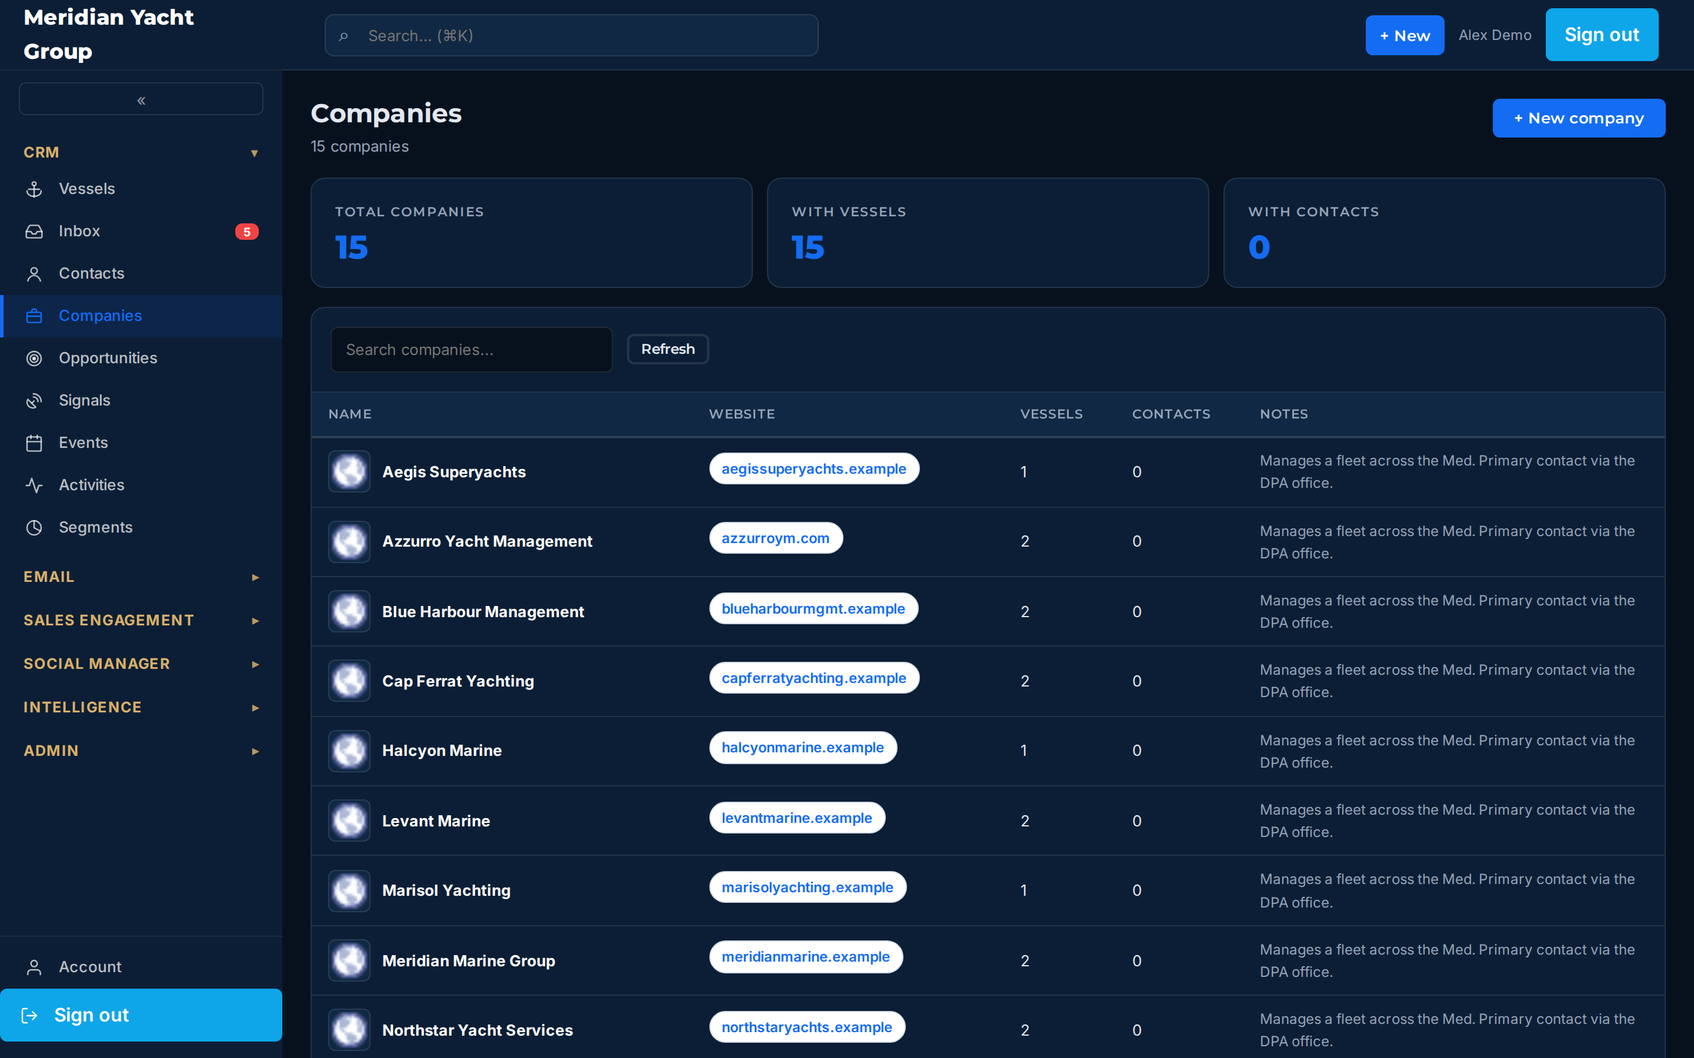
Task: Open blueharbourmgmt.example website link
Action: [813, 609]
